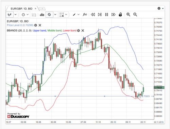Image resolution: width=170 pixels, height=129 pixels.
Task: Select the EUR/GBP, 1D, BID tab
Action: pos(21,8)
